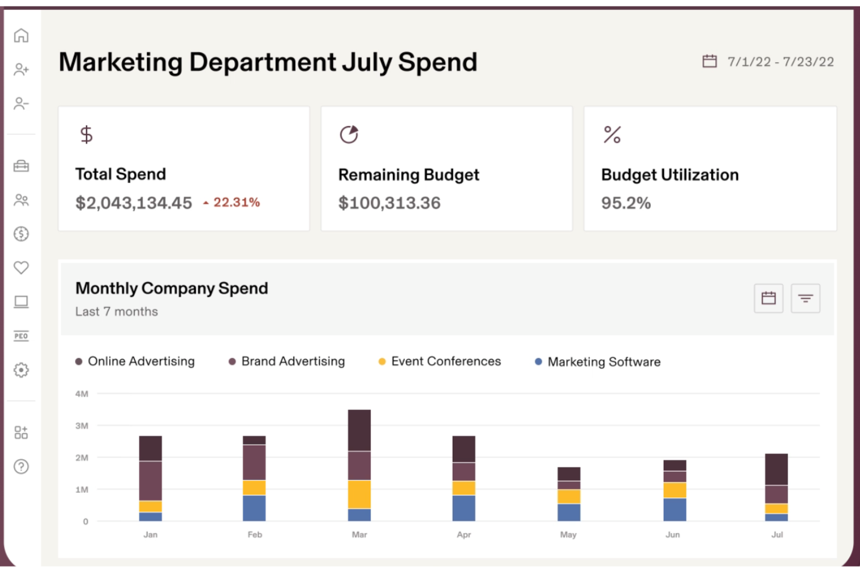860x573 pixels.
Task: Click the Benefits heart icon in the sidebar
Action: point(21,268)
